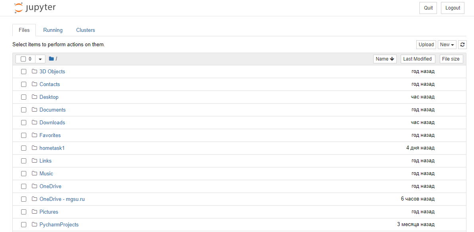Expand the selection type dropdown arrow
The height and width of the screenshot is (232, 474).
(40, 59)
